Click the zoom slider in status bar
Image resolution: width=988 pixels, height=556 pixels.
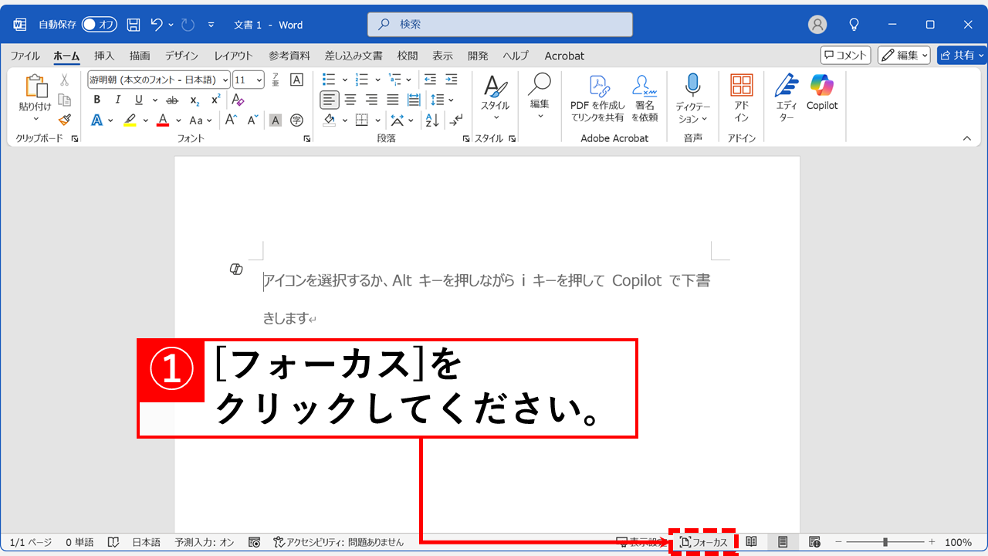click(x=885, y=542)
